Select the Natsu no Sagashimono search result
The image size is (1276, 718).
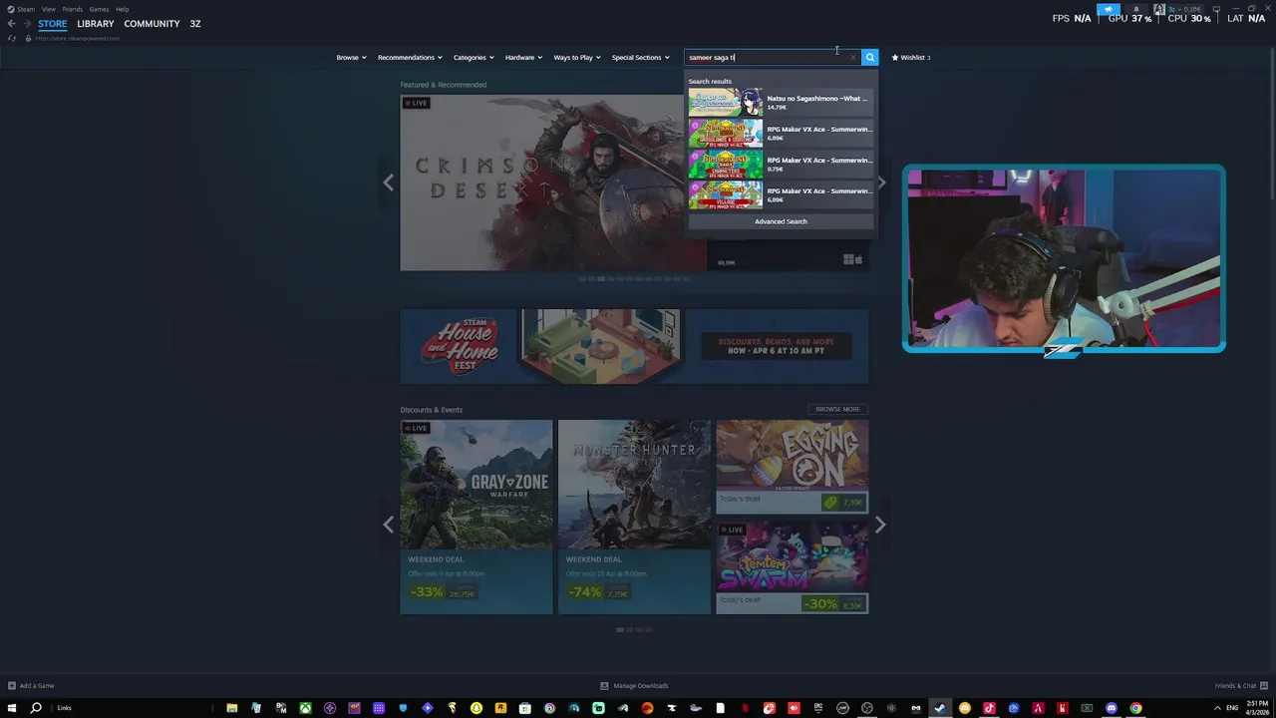click(x=781, y=102)
